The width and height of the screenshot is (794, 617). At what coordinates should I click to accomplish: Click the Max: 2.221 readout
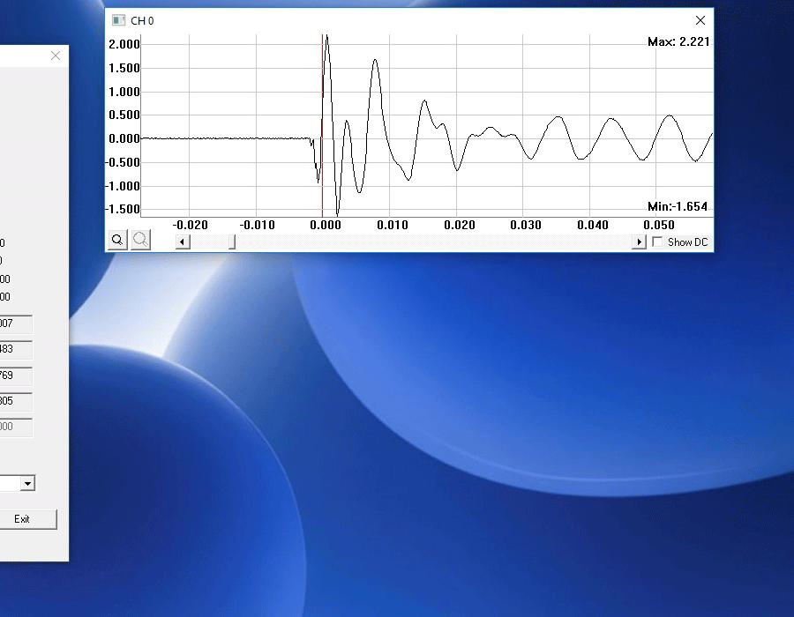[678, 41]
